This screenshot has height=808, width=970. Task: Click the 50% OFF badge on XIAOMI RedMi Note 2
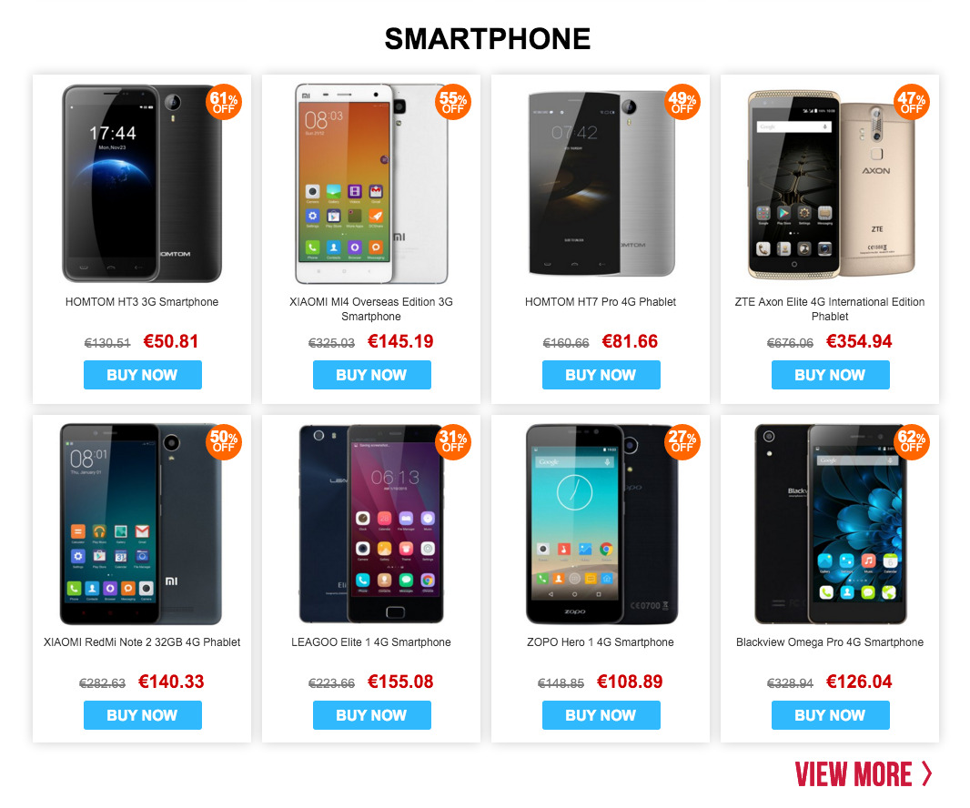(x=223, y=441)
